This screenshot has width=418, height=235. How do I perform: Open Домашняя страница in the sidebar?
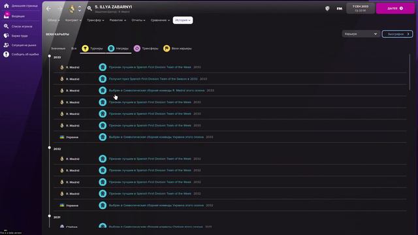point(25,6)
